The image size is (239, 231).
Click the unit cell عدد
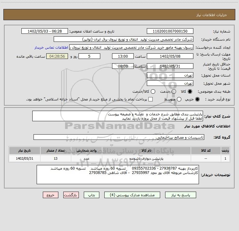[x=86, y=158]
